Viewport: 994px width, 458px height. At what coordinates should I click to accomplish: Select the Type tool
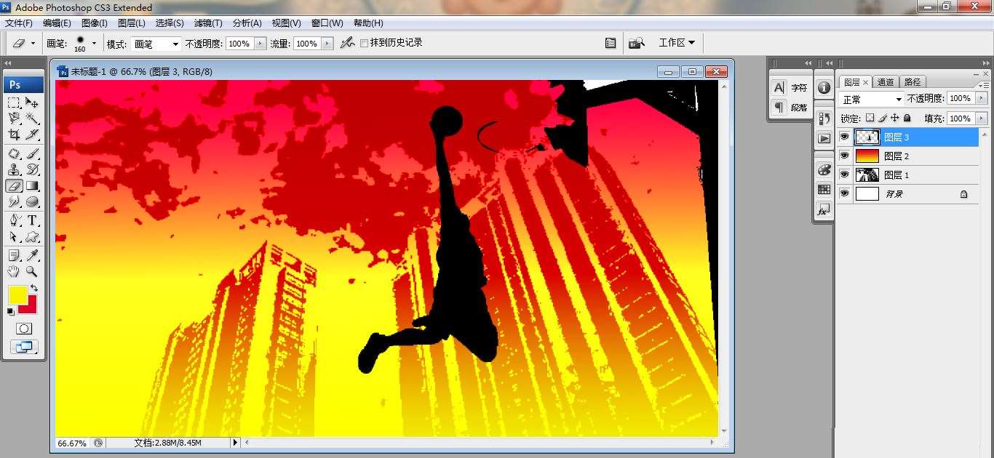click(32, 220)
